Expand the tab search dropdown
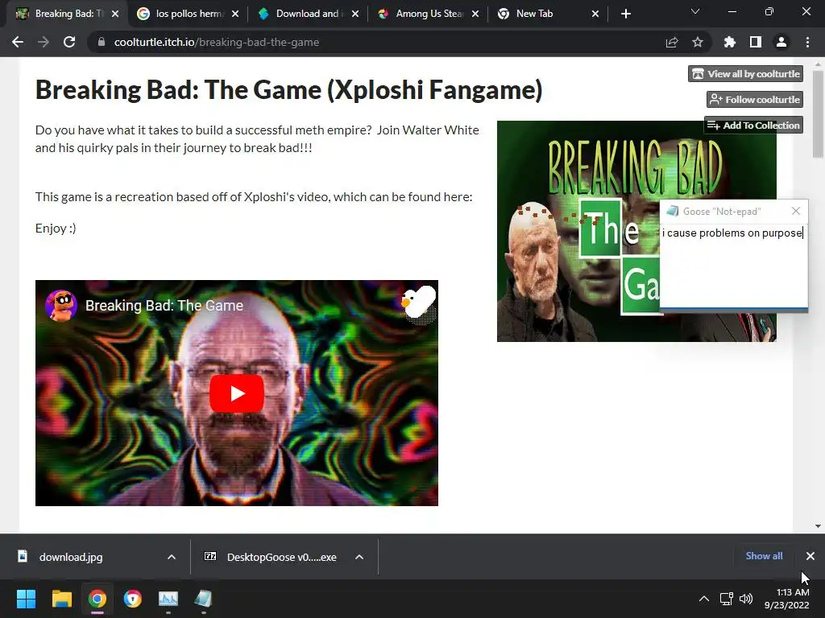The height and width of the screenshot is (618, 825). (x=695, y=11)
